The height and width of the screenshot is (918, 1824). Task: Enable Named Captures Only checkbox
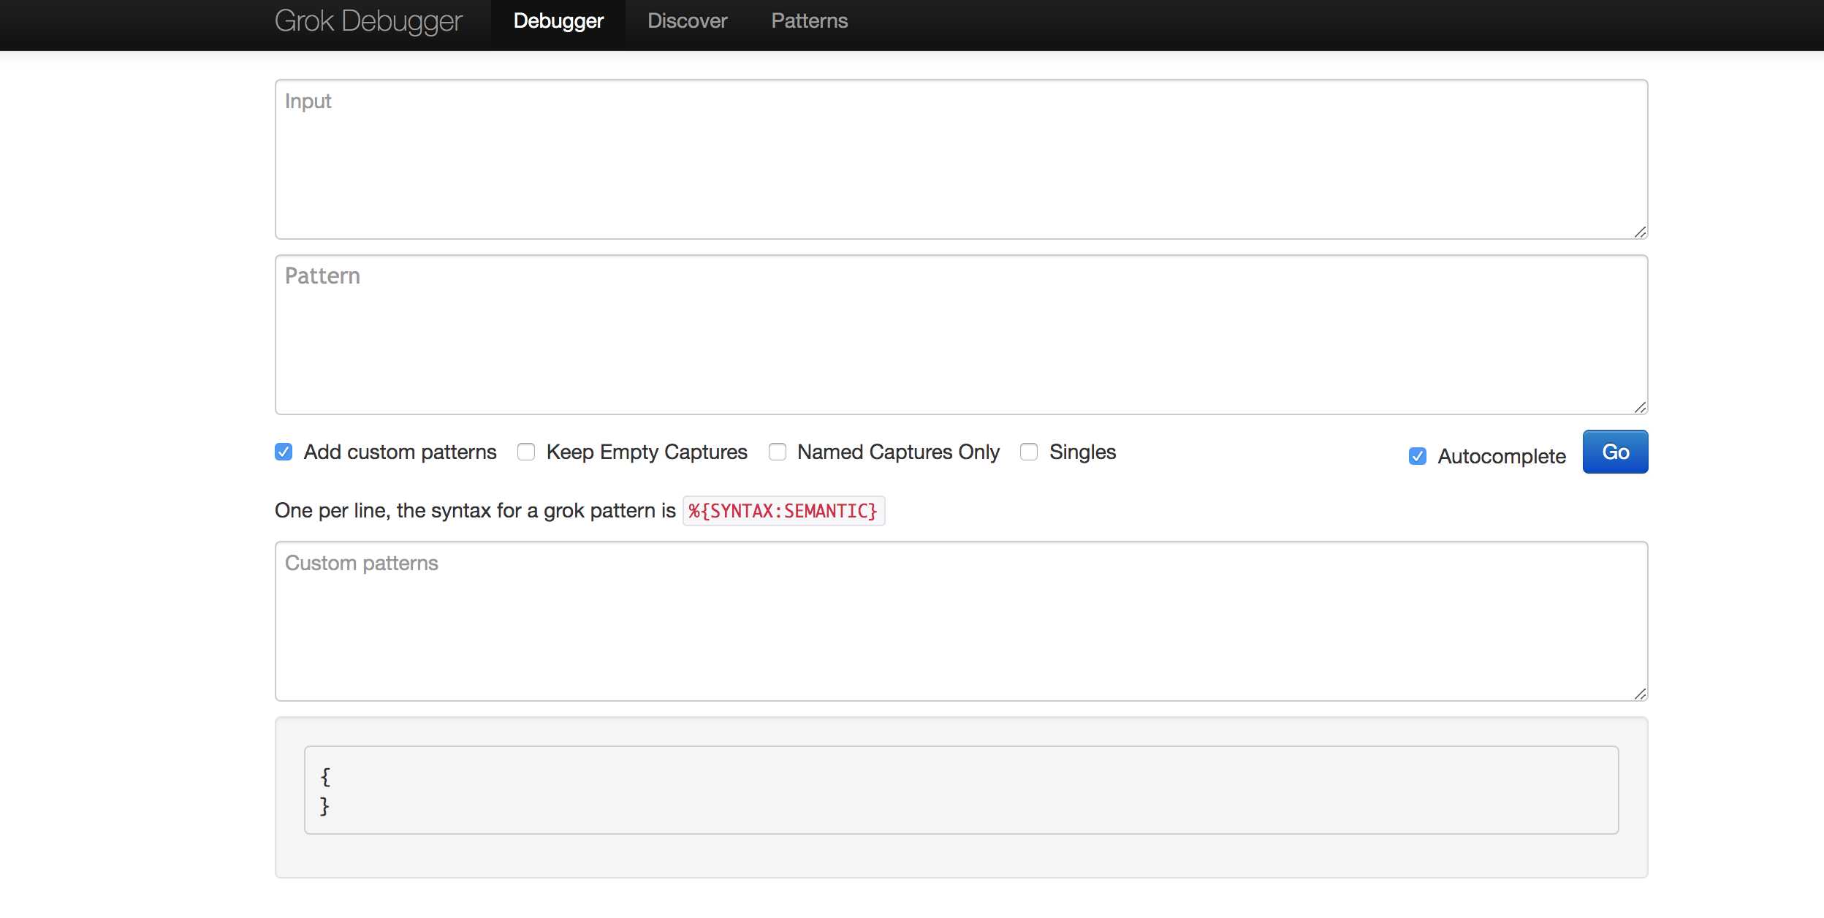[x=778, y=452]
